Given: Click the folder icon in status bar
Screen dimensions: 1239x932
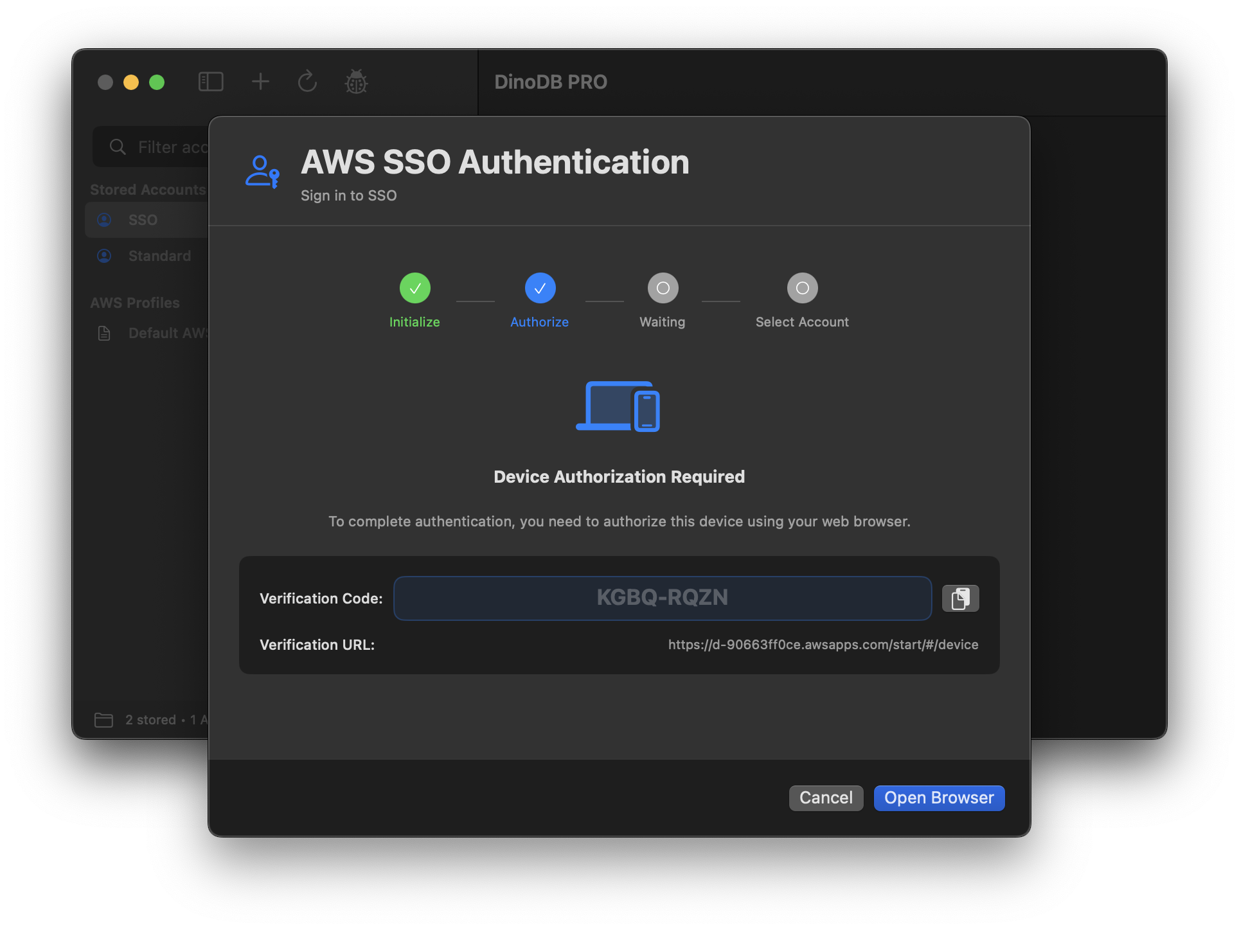Looking at the screenshot, I should pos(103,720).
